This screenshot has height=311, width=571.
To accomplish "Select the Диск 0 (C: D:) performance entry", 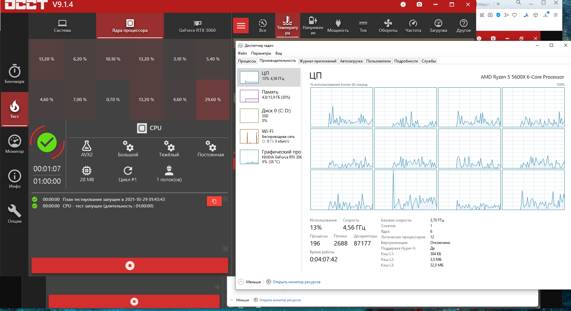I will tap(269, 115).
